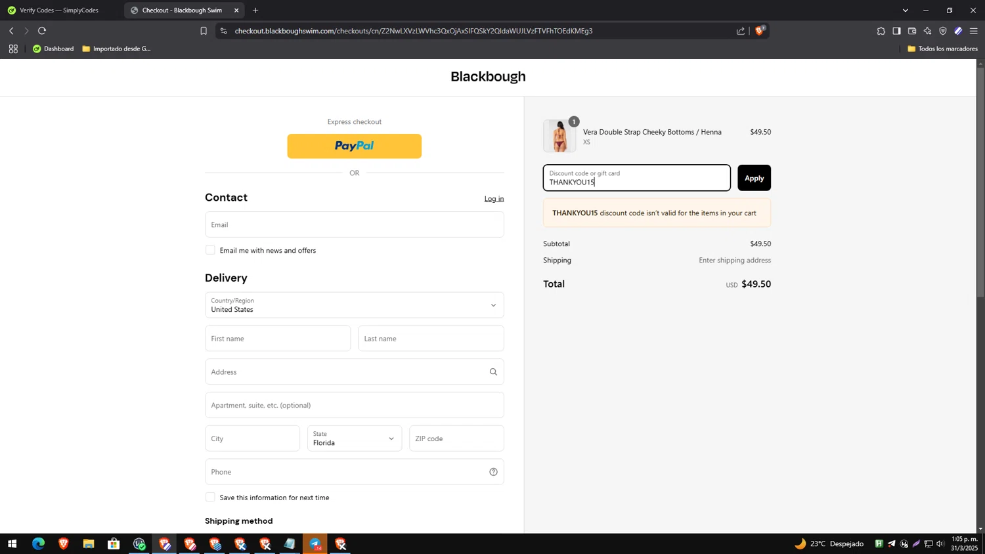This screenshot has width=985, height=554.
Task: Open Todos los marcadores folder
Action: [x=942, y=49]
